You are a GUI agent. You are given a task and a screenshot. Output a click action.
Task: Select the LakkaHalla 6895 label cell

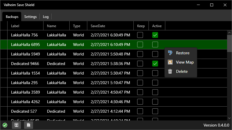[x=25, y=44]
